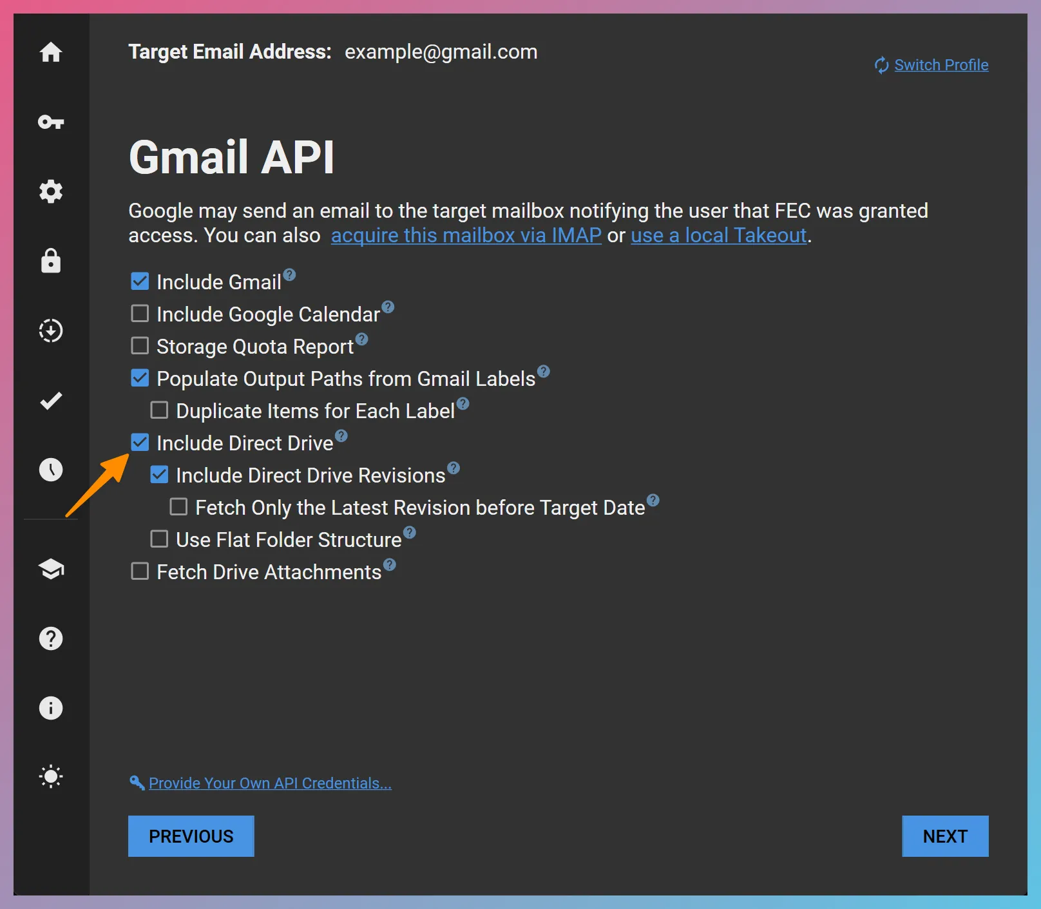Uncheck the Include Direct Drive checkbox
The height and width of the screenshot is (909, 1041).
[x=140, y=443]
